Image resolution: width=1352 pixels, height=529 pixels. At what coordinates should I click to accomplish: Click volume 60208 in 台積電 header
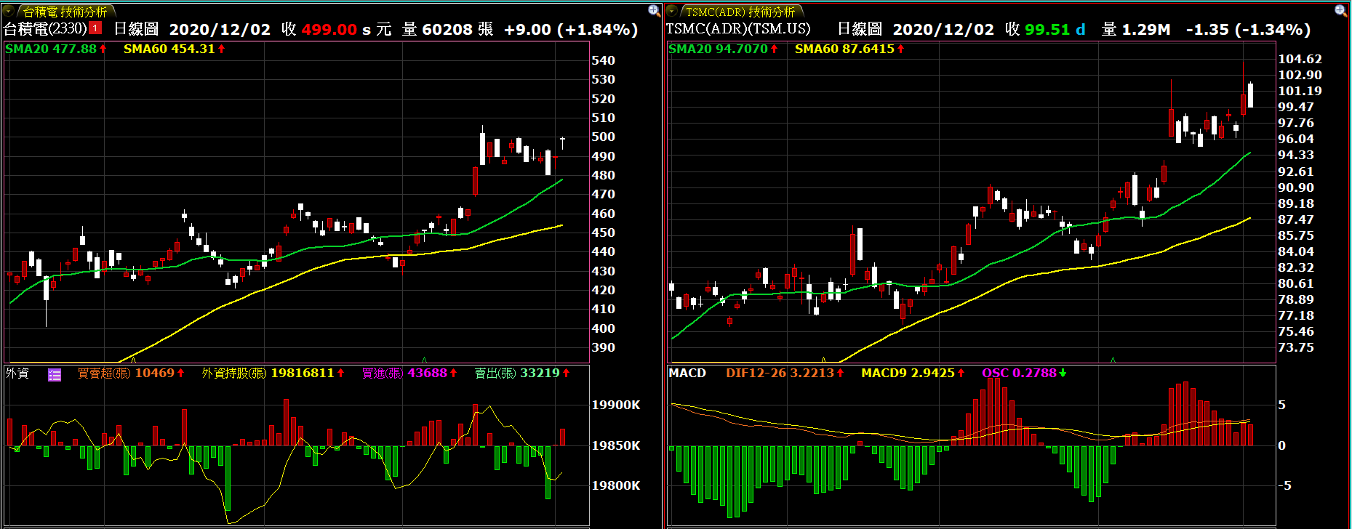point(447,29)
